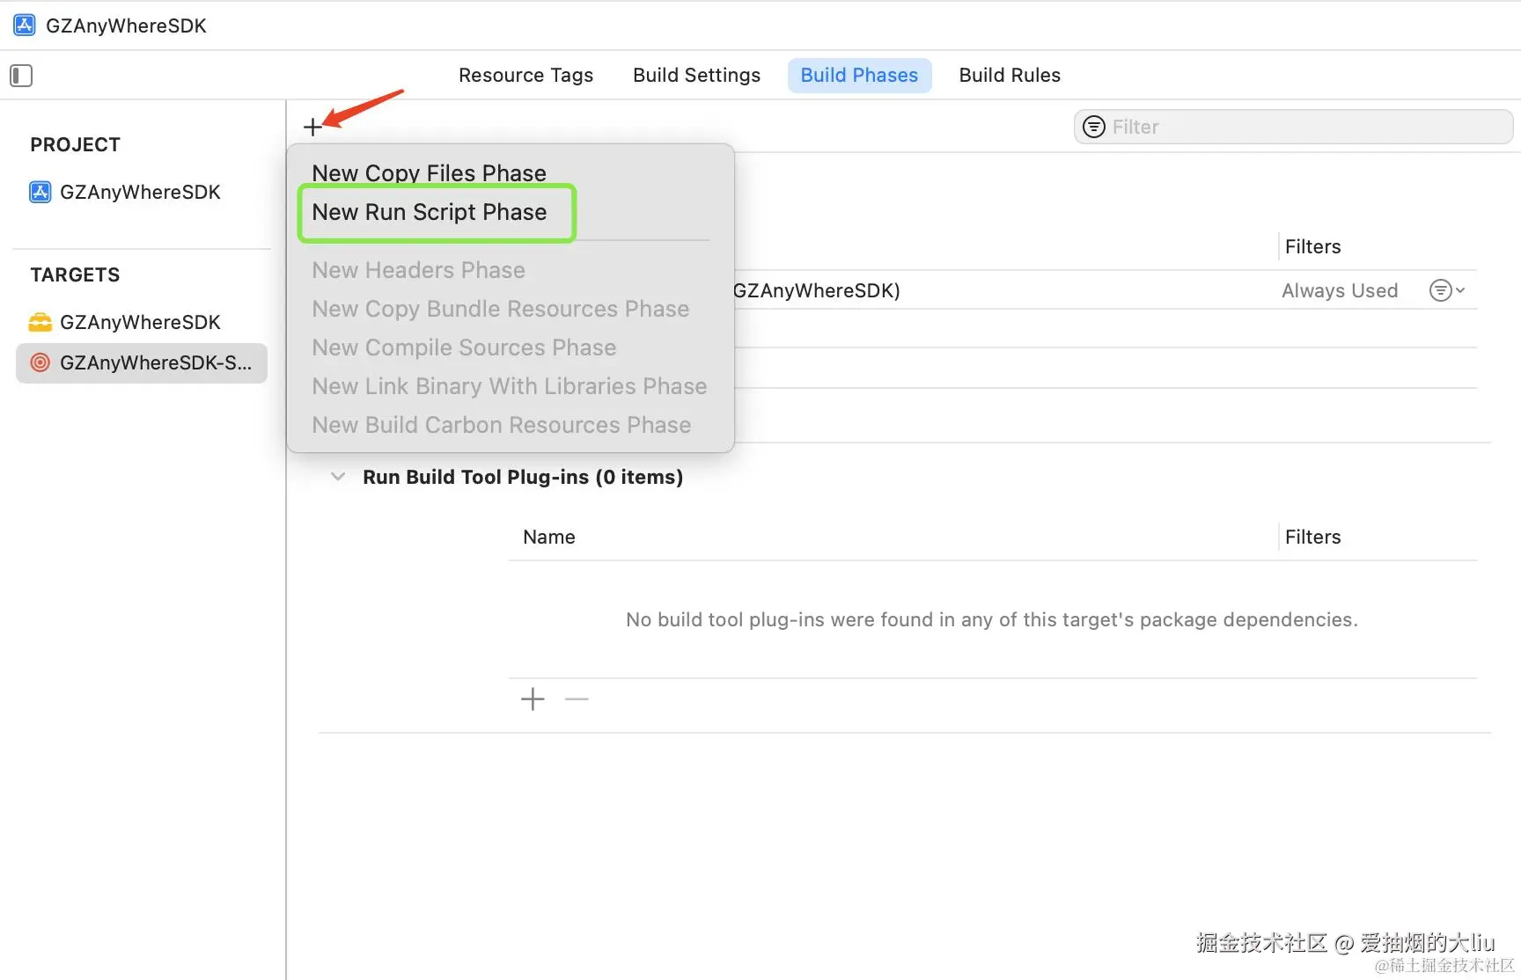Collapse Run Build Tool Plug-ins section
Image resolution: width=1521 pixels, height=980 pixels.
click(x=338, y=477)
